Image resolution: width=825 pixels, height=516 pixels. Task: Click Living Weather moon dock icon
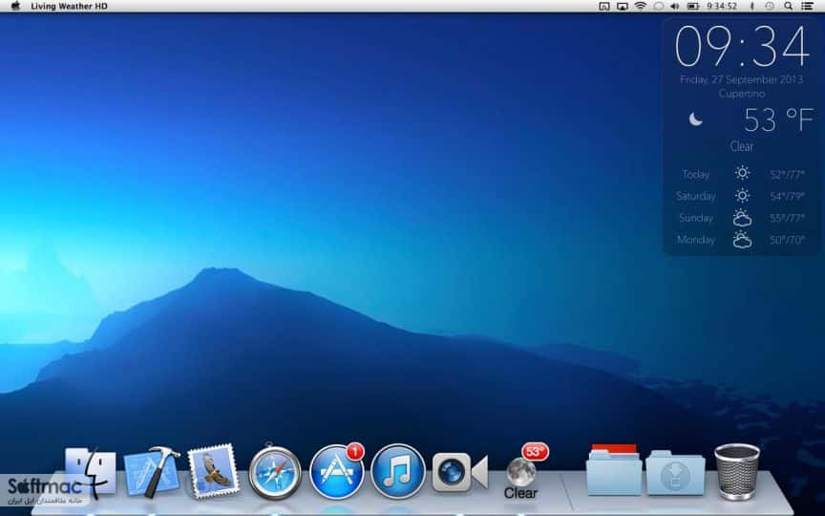(x=521, y=472)
